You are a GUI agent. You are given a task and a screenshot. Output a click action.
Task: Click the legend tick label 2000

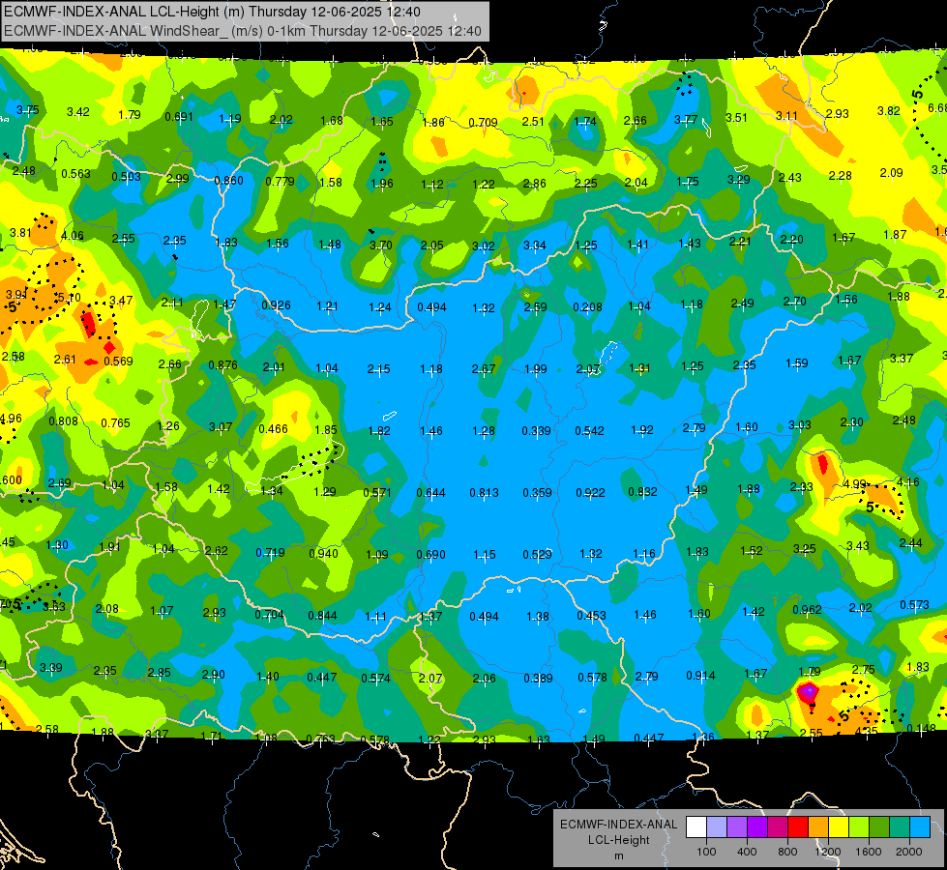click(909, 852)
